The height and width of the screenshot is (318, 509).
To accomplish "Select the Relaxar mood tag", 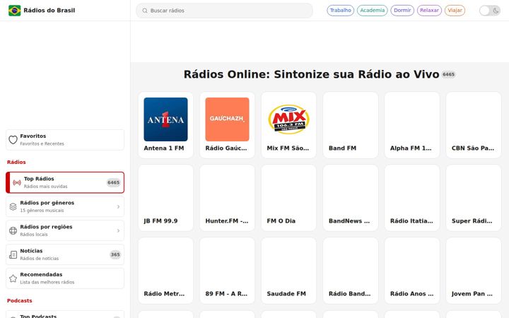I will point(429,11).
